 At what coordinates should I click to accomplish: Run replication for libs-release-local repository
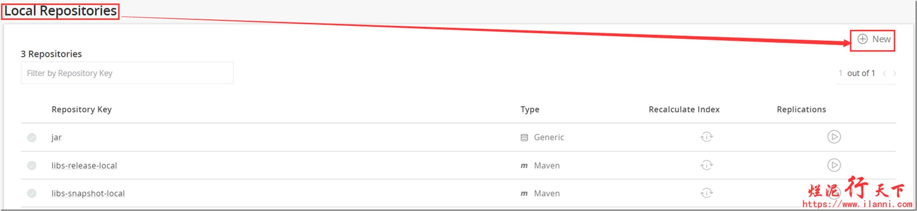pos(834,165)
